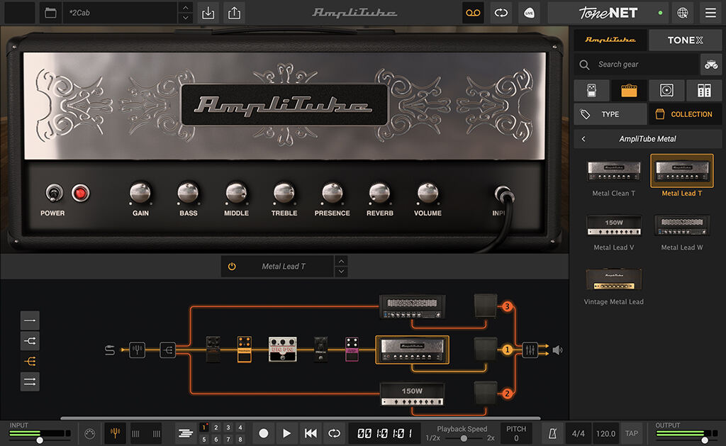
Task: Enable loop playback in the transport
Action: point(334,433)
